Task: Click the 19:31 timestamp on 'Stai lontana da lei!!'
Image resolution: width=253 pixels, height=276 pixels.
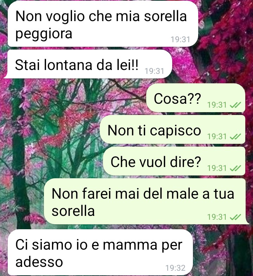Action: click(154, 71)
